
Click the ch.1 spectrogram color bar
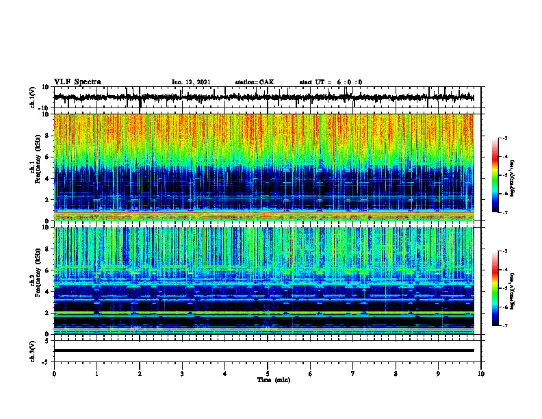coord(495,175)
